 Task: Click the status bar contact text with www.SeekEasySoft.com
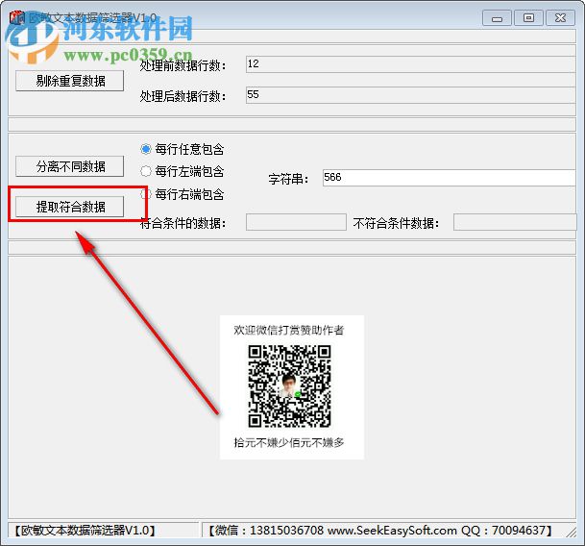[x=379, y=531]
